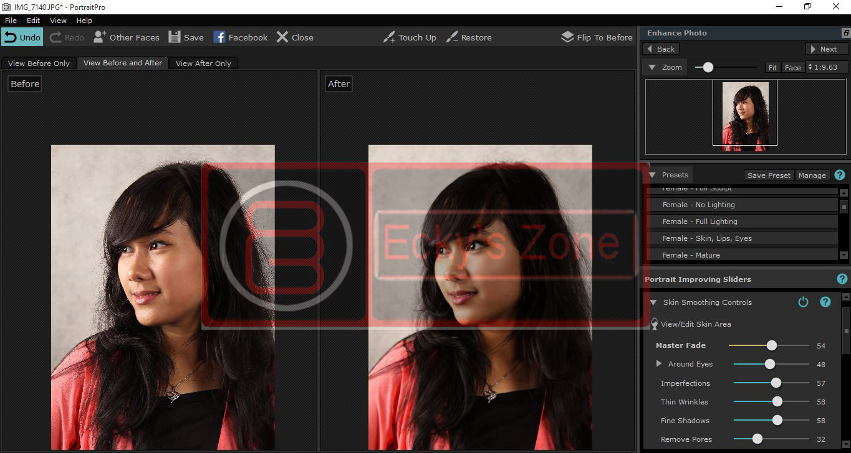Activate the Touch Up brush tool

[410, 37]
